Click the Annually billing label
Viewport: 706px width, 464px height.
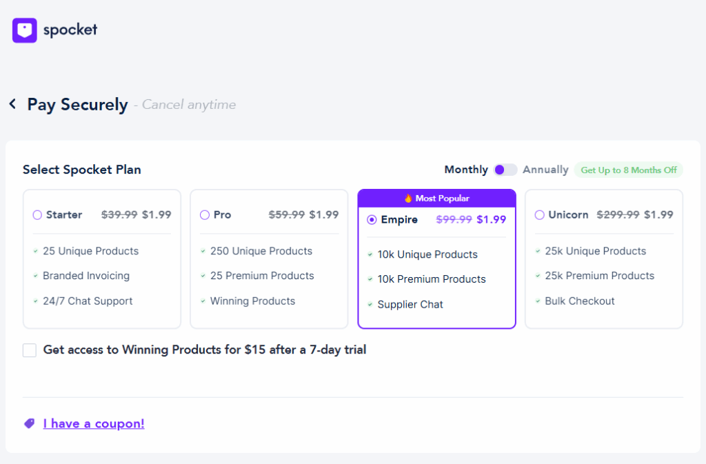[545, 169]
